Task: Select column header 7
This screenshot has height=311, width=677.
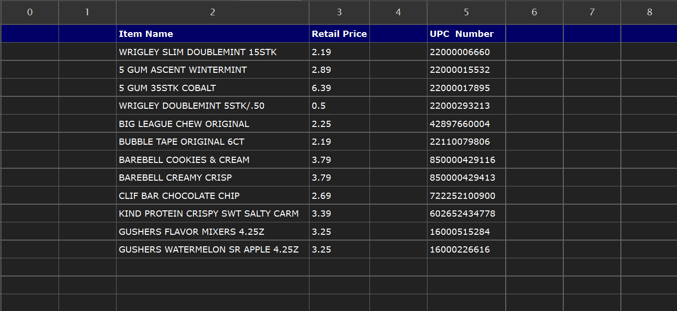Action: tap(592, 12)
